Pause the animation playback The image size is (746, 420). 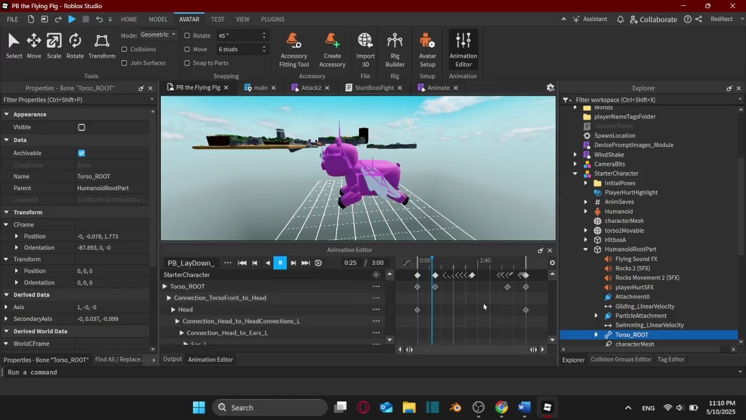pyautogui.click(x=280, y=263)
